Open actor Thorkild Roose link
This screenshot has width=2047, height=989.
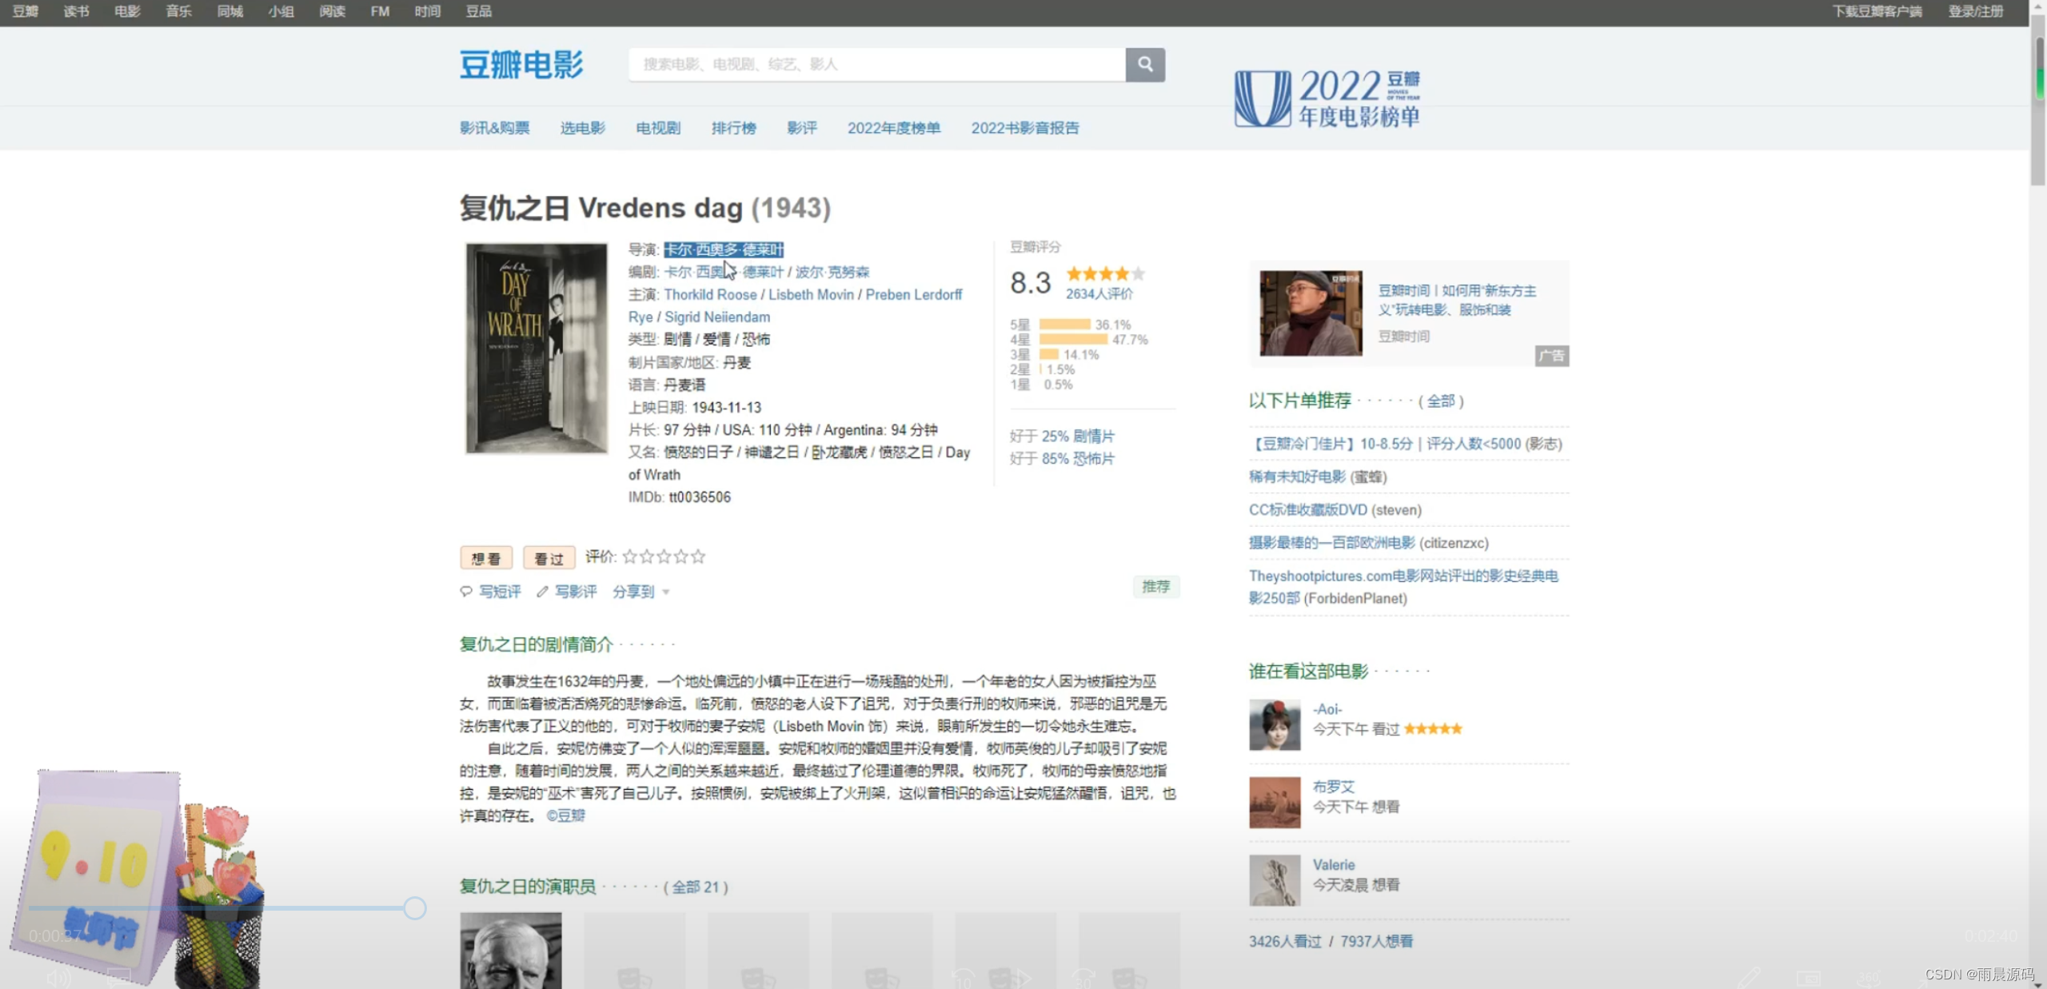[x=710, y=294]
